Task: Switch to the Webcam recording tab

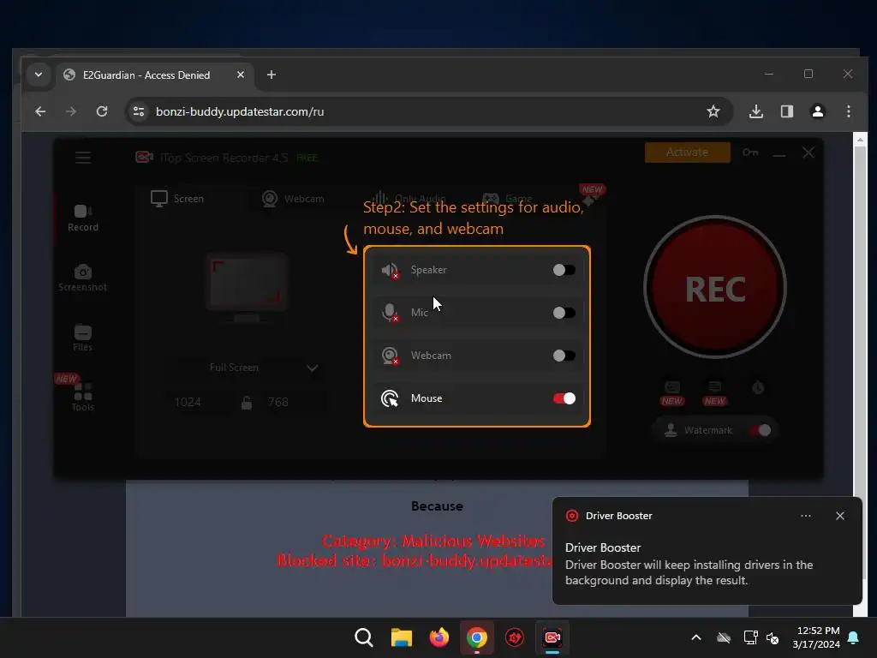Action: [293, 199]
